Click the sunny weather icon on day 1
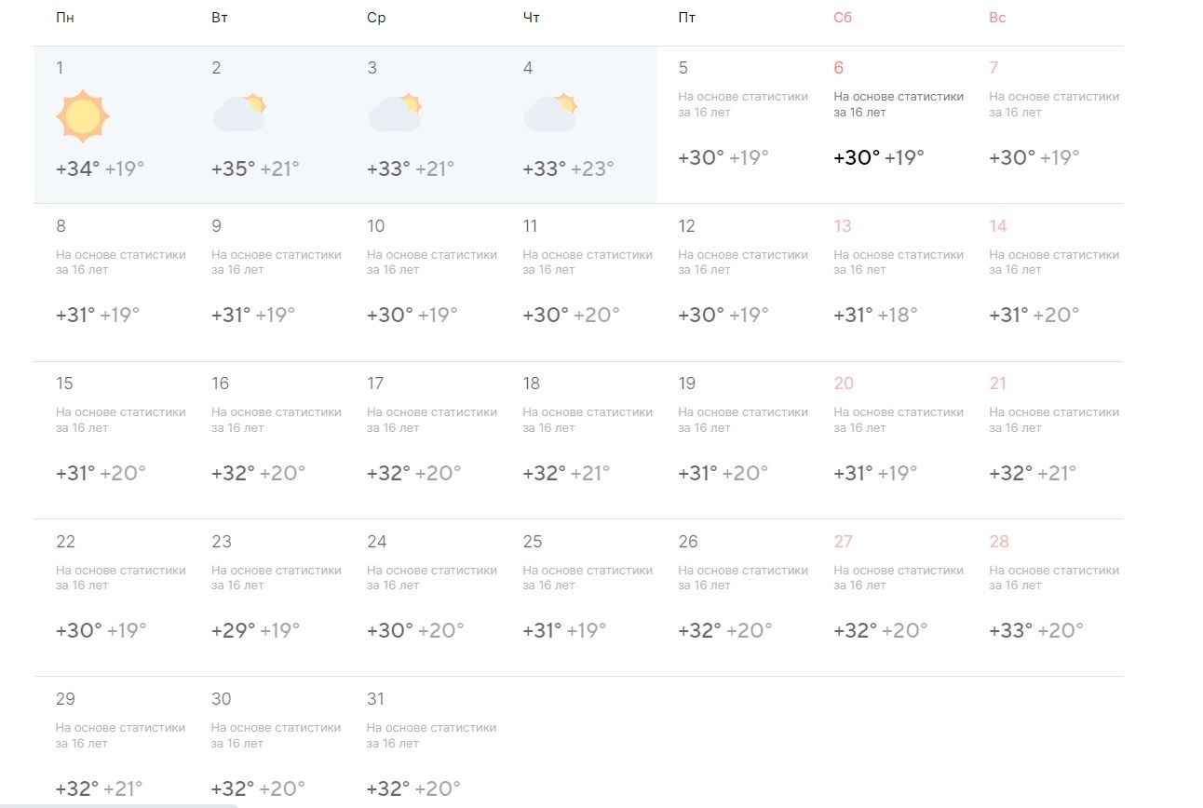This screenshot has height=808, width=1203. (83, 116)
